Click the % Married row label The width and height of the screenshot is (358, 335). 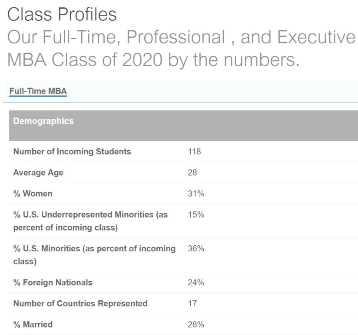[x=33, y=325]
